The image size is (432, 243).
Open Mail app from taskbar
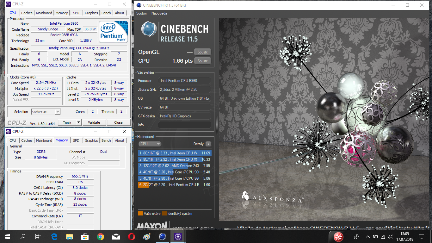tap(116, 236)
